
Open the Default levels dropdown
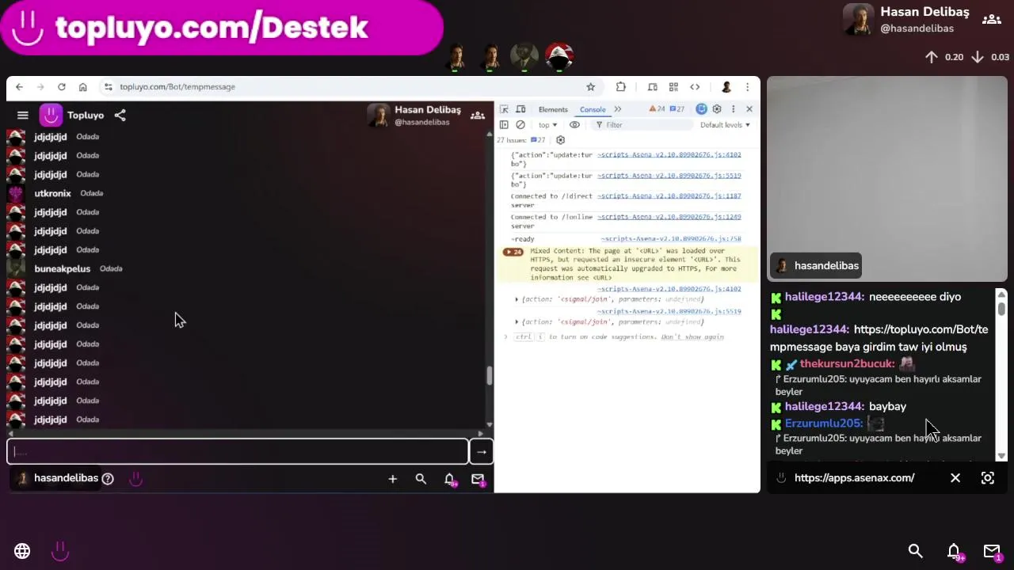725,125
